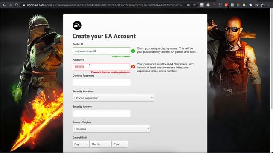Click the EA logo
Screen dimensions: 273x153
(x=77, y=25)
